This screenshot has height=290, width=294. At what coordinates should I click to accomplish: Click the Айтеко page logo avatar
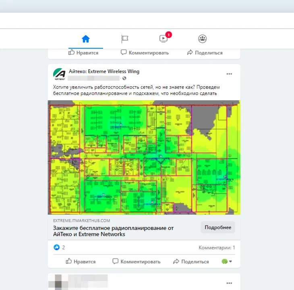click(x=59, y=74)
